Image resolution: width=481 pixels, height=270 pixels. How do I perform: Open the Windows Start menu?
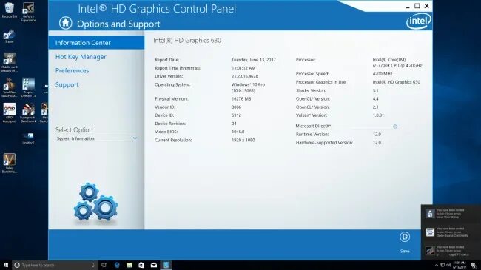click(x=6, y=265)
